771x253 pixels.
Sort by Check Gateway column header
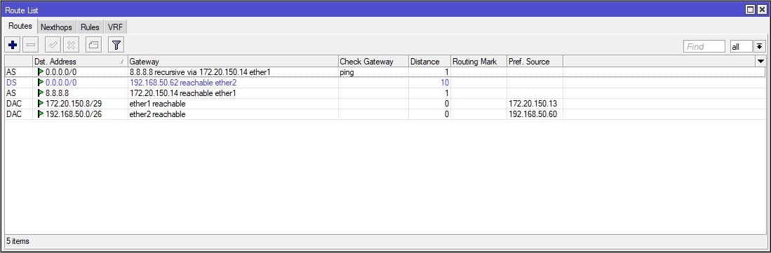(x=373, y=62)
